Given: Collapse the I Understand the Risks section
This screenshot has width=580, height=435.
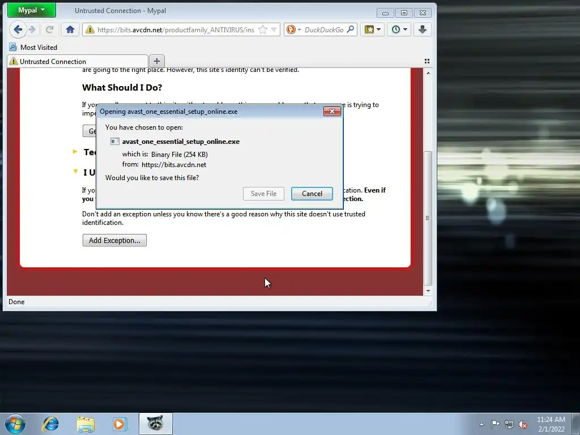Looking at the screenshot, I should [75, 171].
